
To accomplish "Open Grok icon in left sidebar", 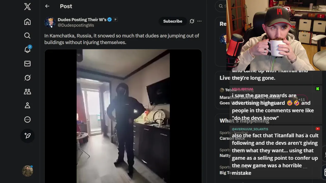I will pyautogui.click(x=28, y=78).
